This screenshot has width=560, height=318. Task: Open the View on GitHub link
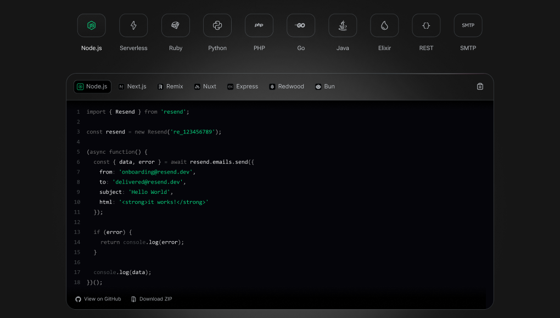click(x=98, y=299)
